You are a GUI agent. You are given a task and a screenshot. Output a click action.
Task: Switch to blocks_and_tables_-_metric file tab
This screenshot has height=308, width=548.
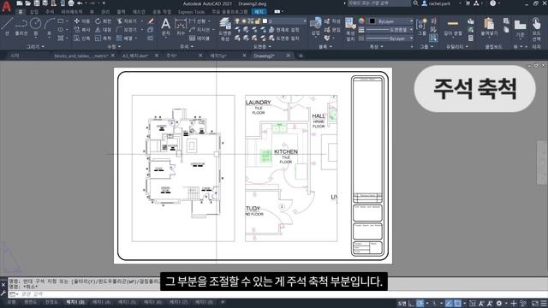(81, 56)
